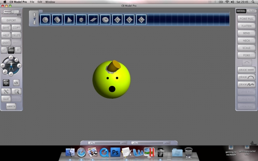Open the Trash in the dock
The width and height of the screenshot is (258, 161).
[x=189, y=152]
